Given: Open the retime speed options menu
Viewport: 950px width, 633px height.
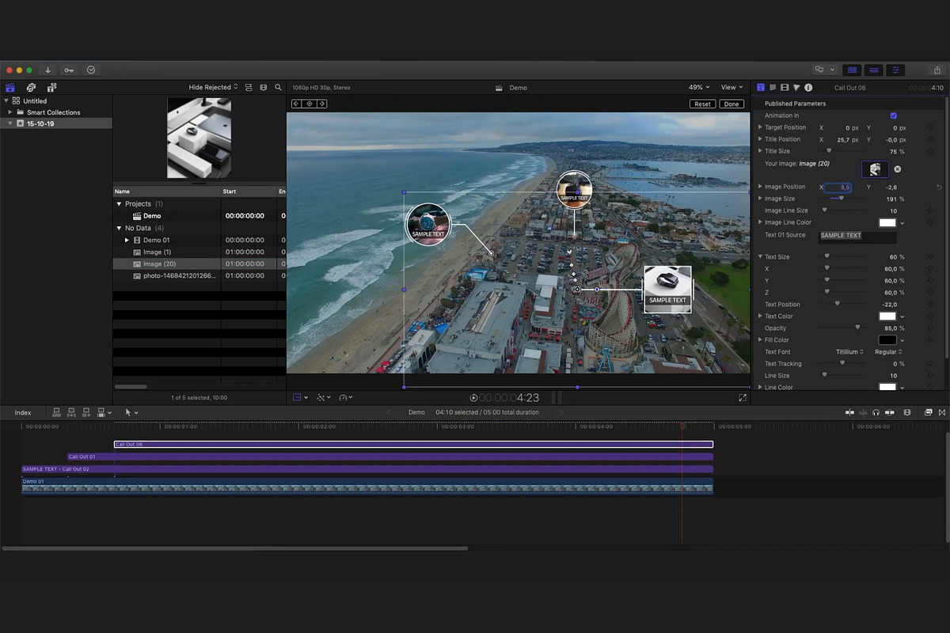Looking at the screenshot, I should point(345,398).
